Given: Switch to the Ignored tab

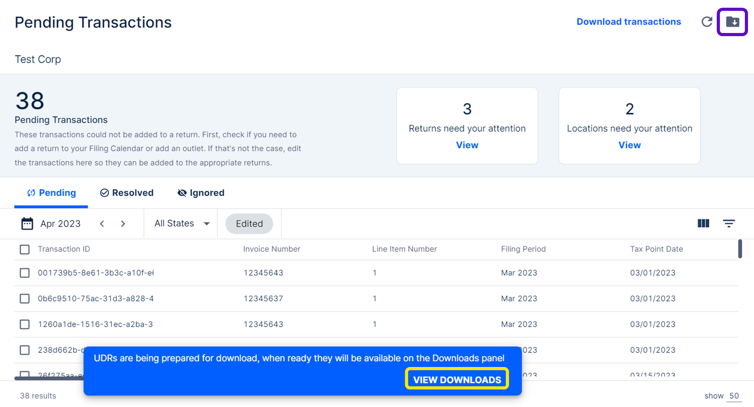Looking at the screenshot, I should (201, 193).
